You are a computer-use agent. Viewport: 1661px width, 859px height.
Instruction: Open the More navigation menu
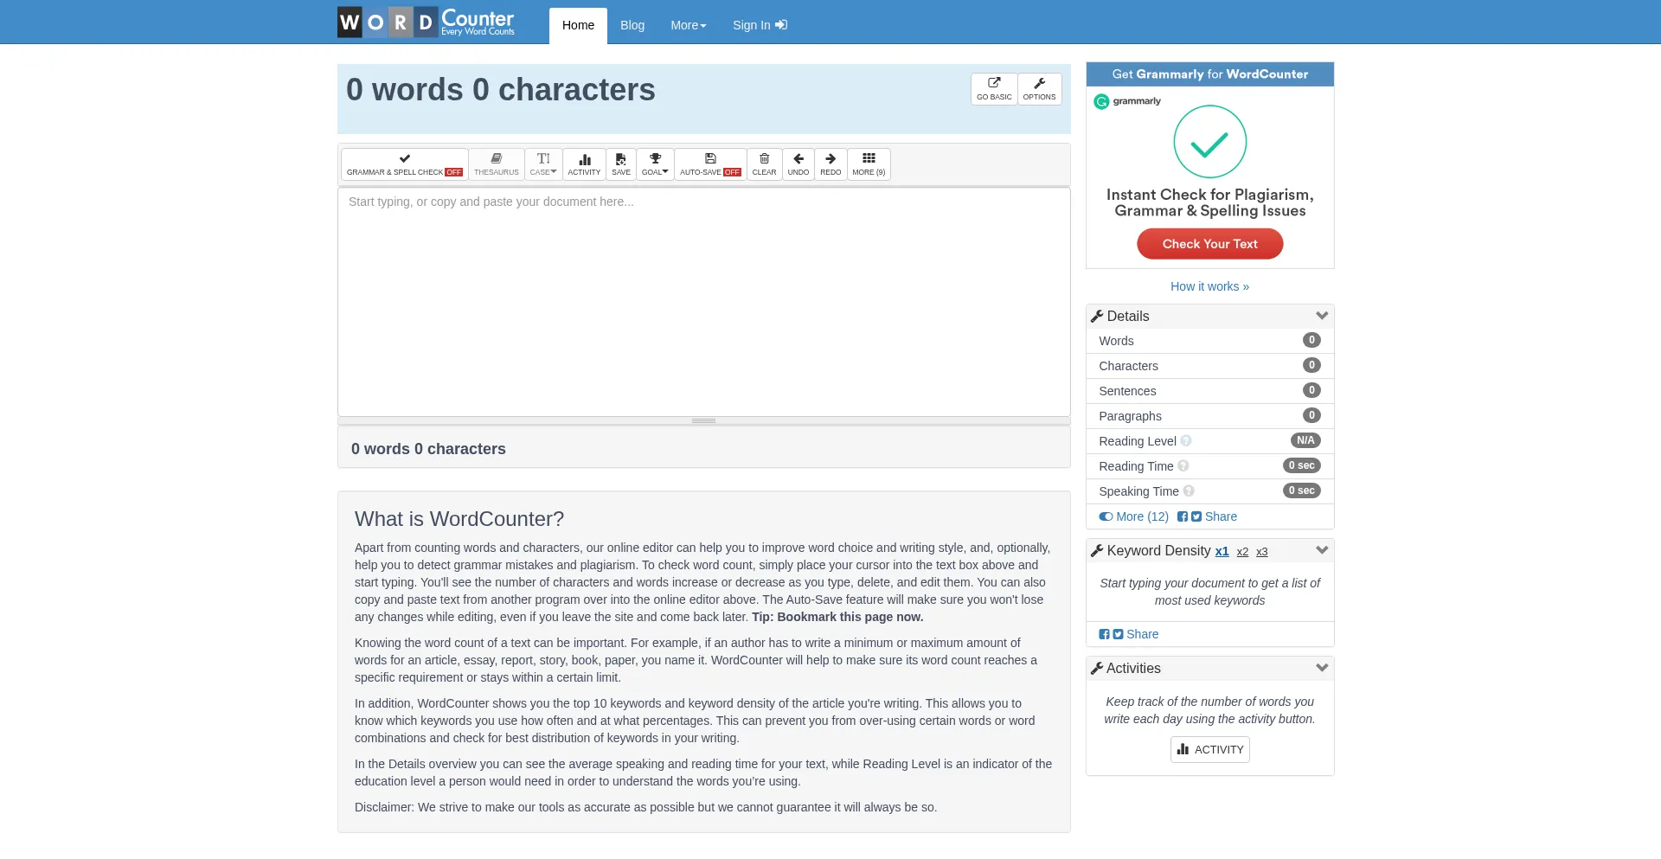688,25
